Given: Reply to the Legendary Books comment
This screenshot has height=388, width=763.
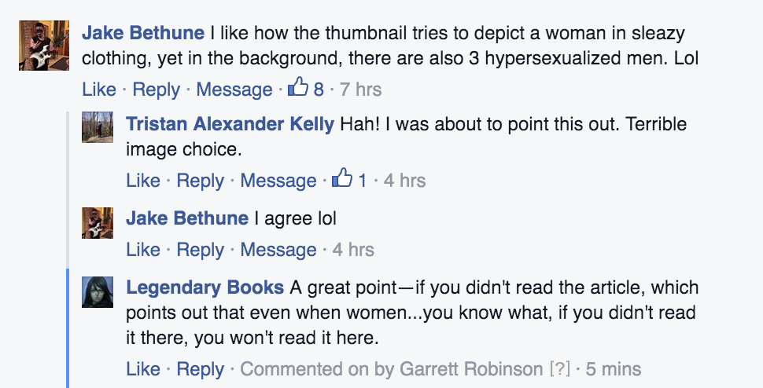Looking at the screenshot, I should point(200,368).
